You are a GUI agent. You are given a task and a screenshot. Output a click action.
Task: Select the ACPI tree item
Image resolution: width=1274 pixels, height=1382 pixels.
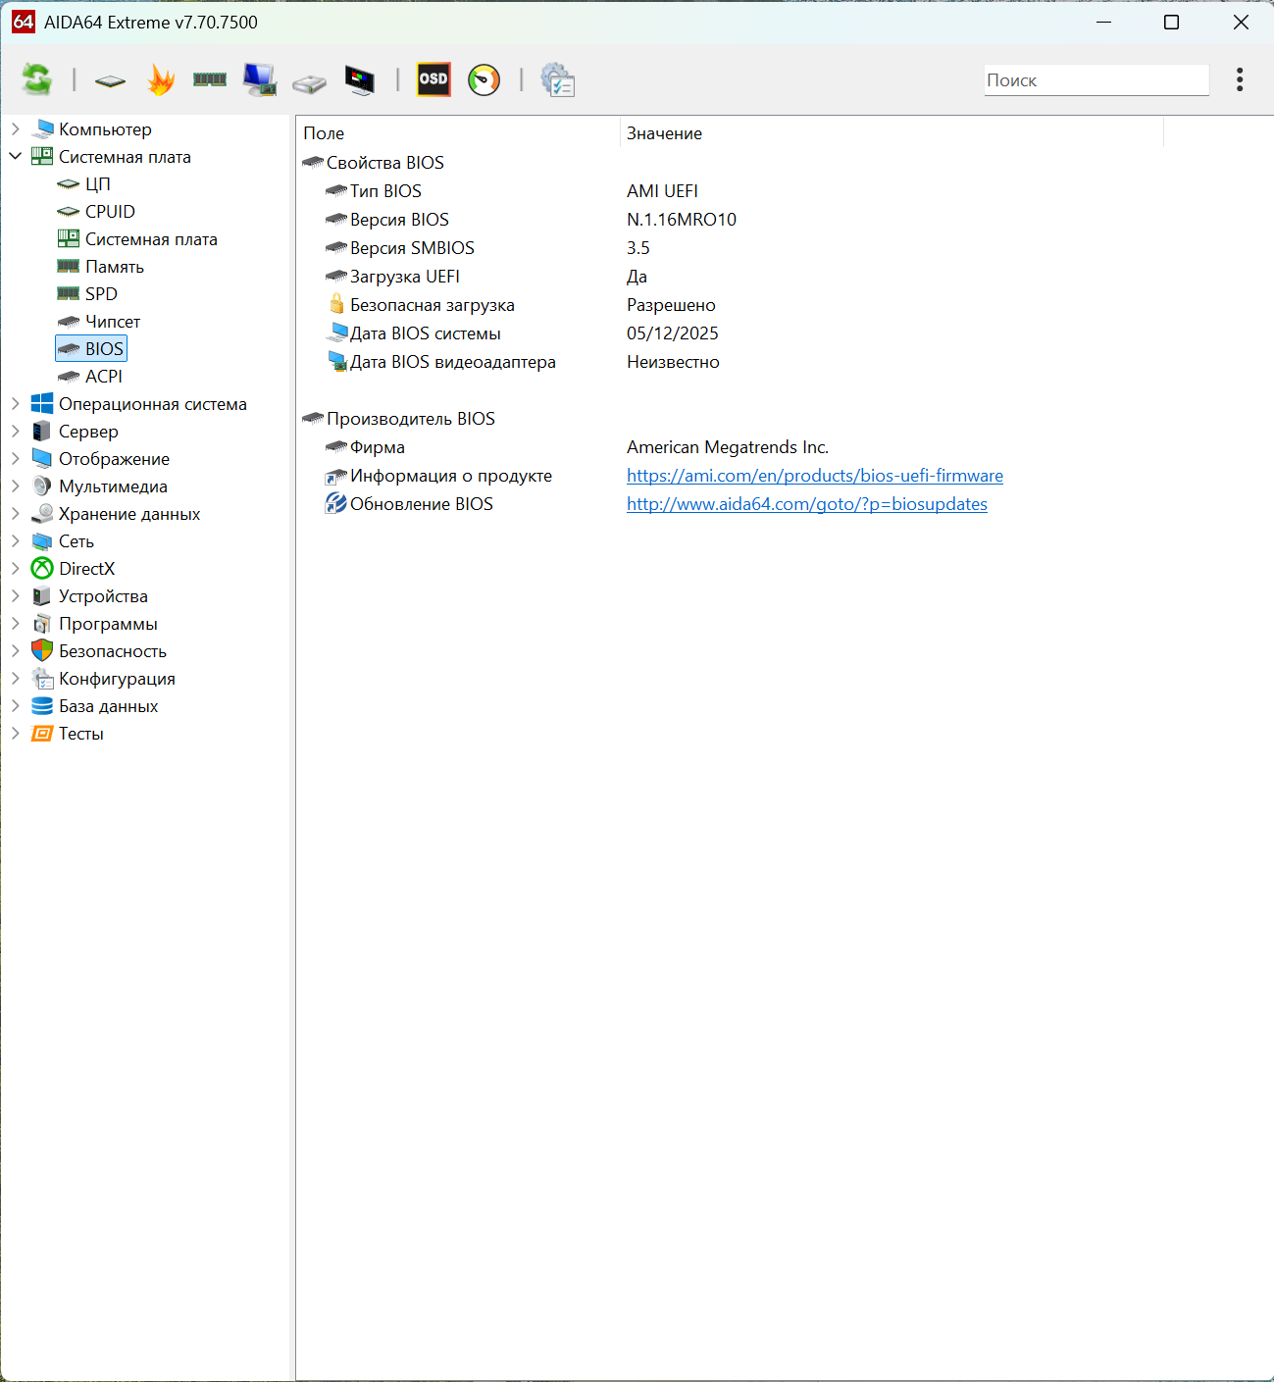tap(103, 376)
